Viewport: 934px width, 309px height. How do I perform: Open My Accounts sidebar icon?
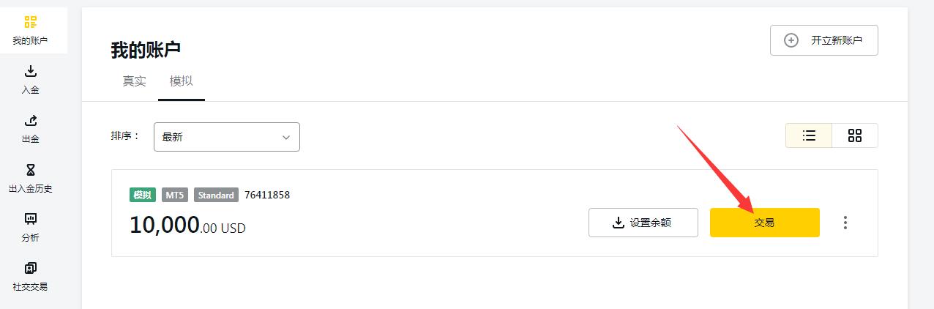(30, 22)
